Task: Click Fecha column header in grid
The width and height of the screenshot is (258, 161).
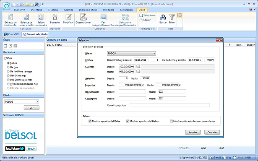Action: pyautogui.click(x=58, y=45)
